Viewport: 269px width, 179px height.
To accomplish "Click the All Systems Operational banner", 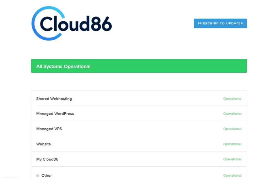I will [x=139, y=66].
